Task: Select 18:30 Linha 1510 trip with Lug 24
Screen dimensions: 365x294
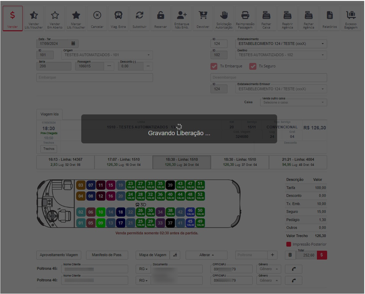Action: pyautogui.click(x=182, y=162)
